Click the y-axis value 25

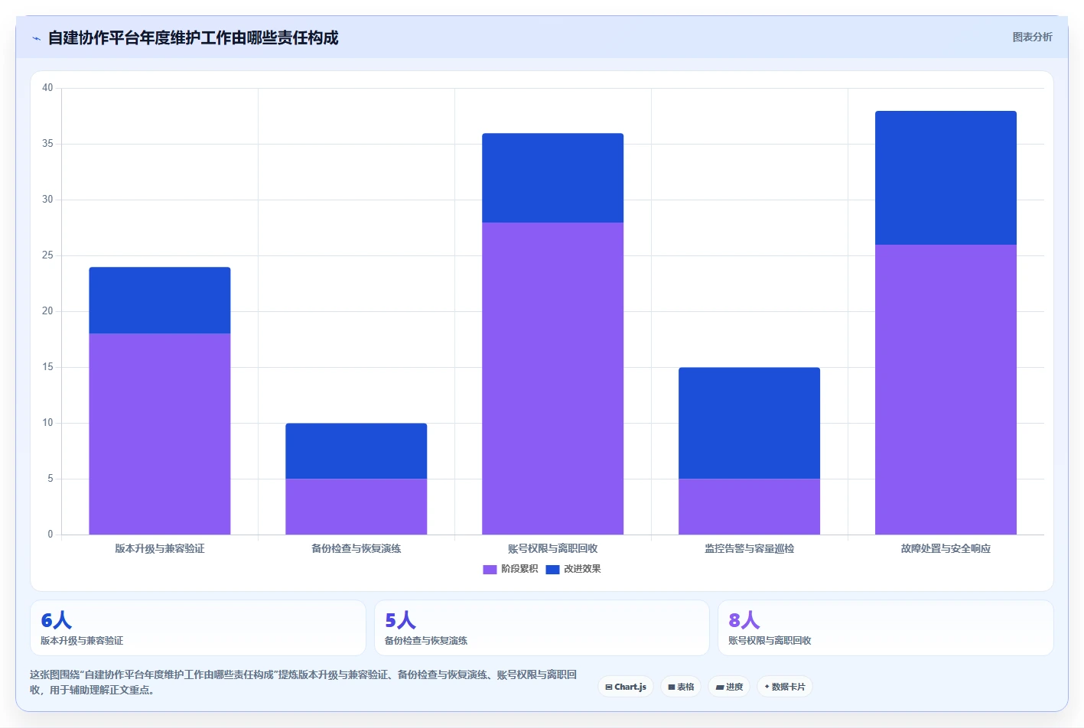pos(47,255)
